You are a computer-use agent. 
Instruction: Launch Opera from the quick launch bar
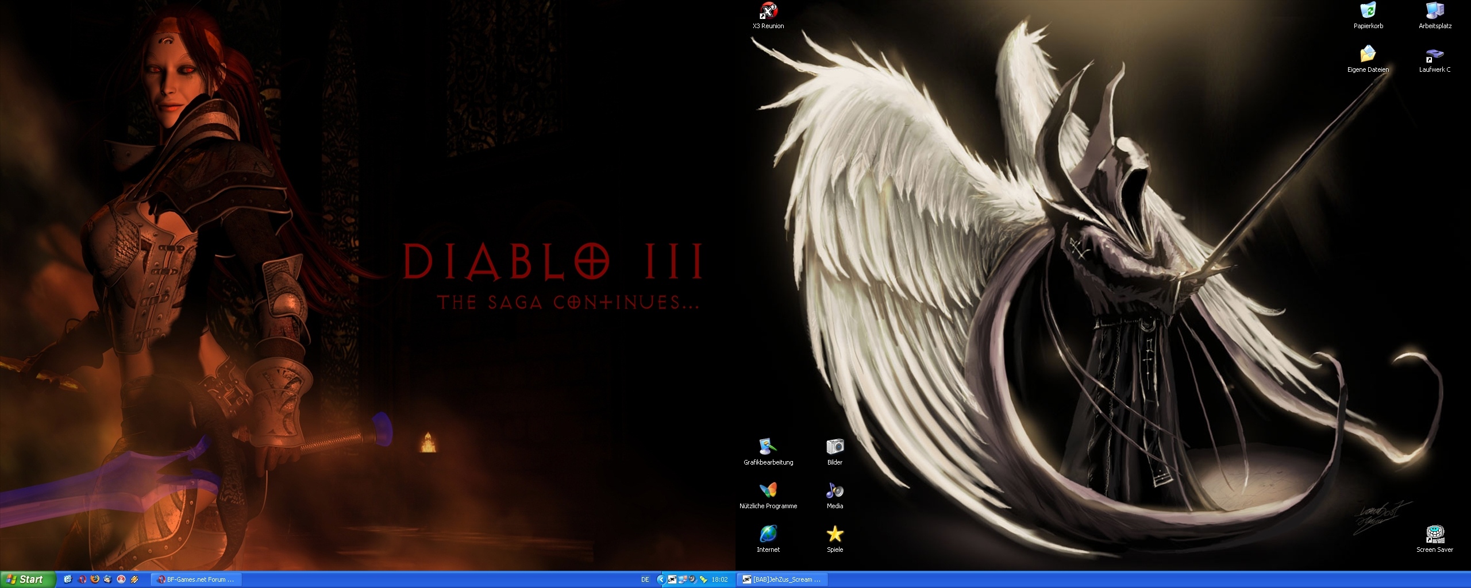click(x=82, y=579)
